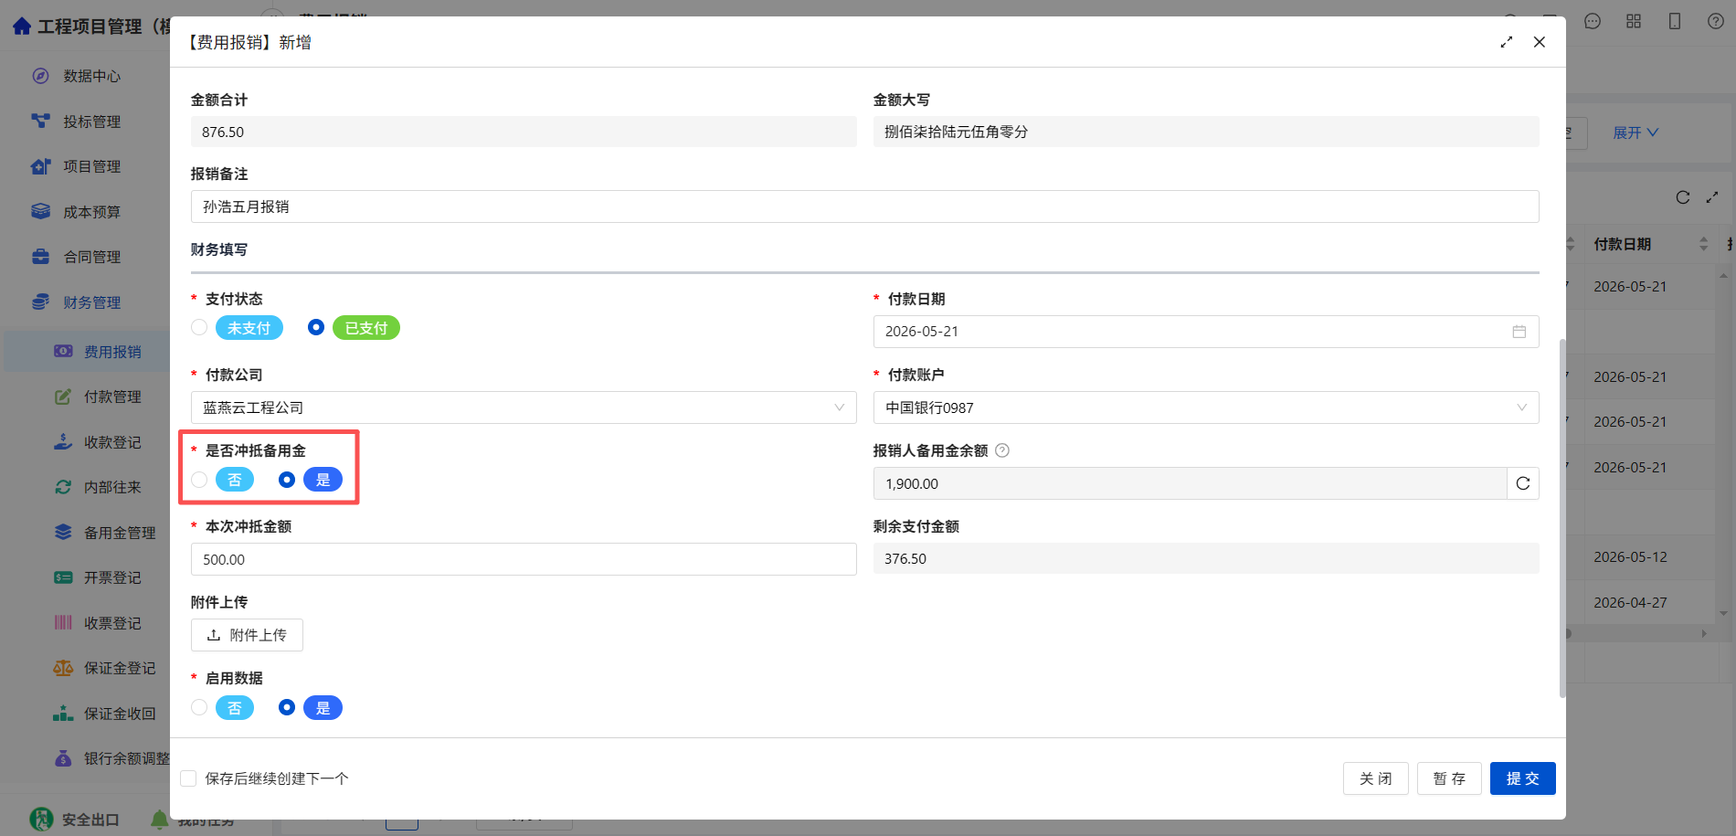Expand dialog to fullscreen icon
The width and height of the screenshot is (1736, 836).
[1507, 42]
